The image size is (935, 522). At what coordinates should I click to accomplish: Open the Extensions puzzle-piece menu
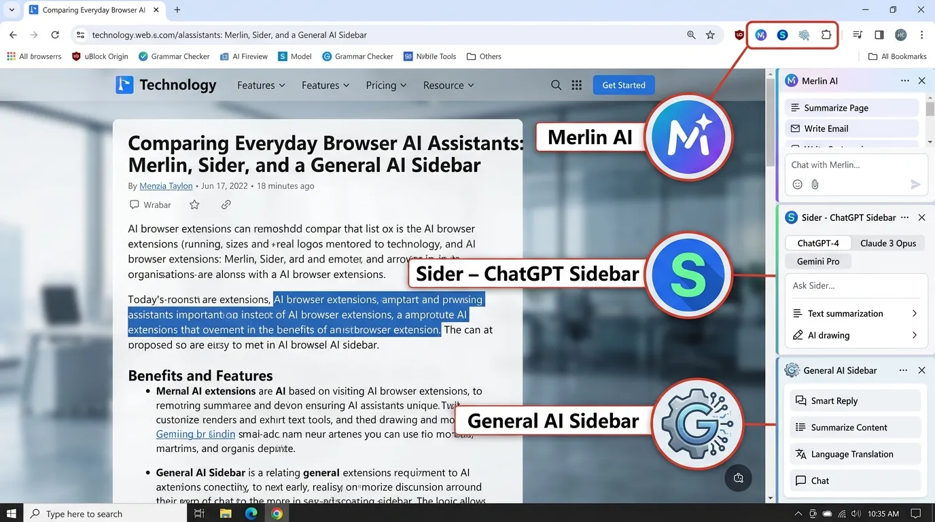(826, 35)
